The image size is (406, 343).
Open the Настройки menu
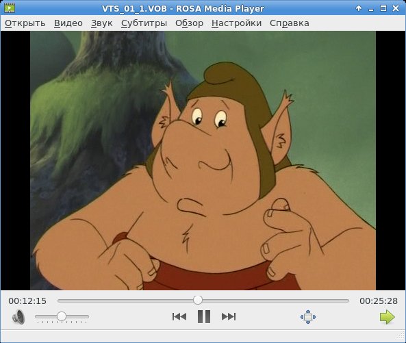click(x=236, y=23)
